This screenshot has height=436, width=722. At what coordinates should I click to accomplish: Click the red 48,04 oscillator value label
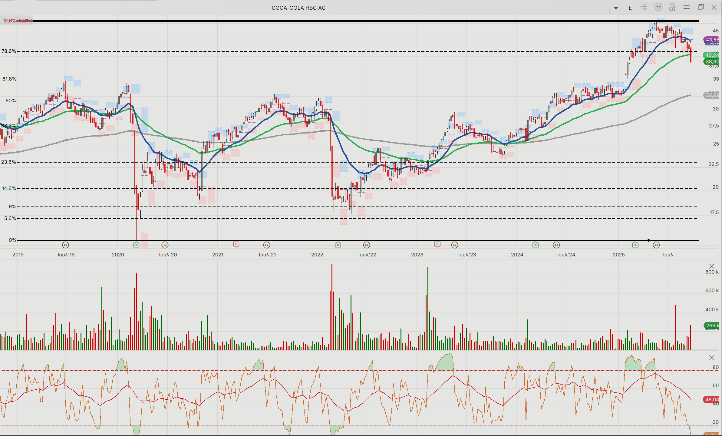click(x=711, y=399)
